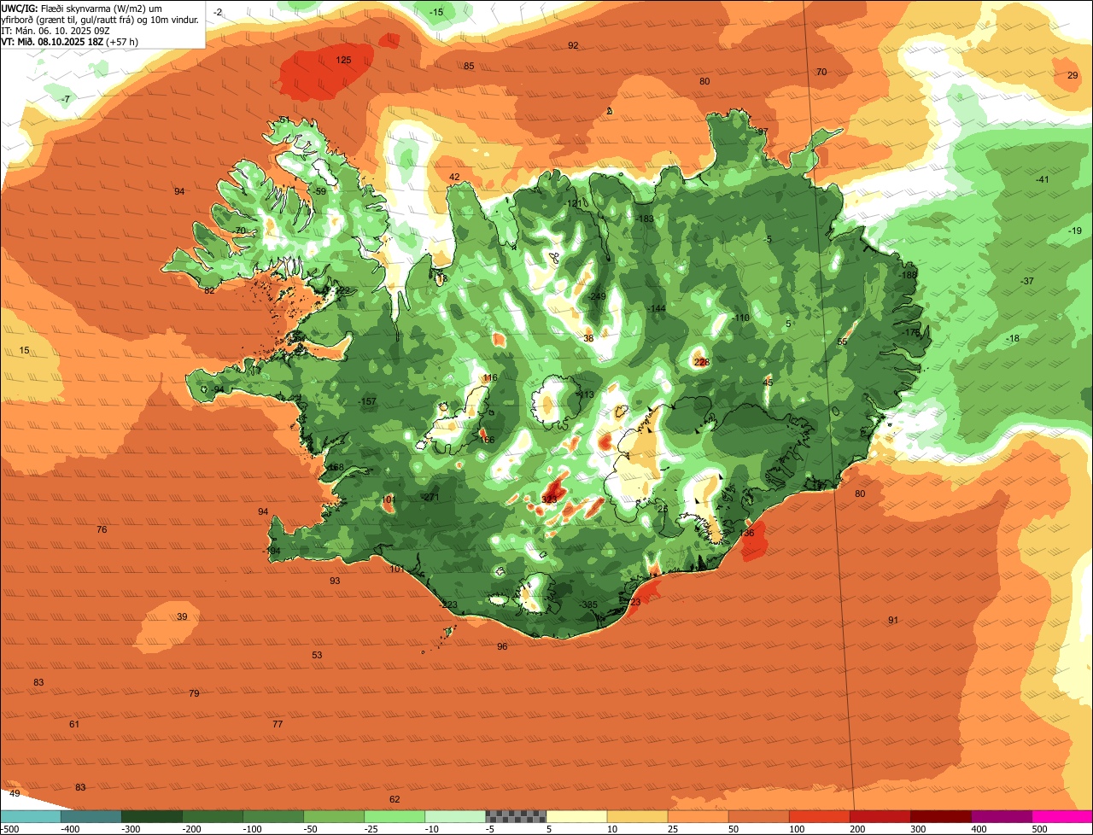The width and height of the screenshot is (1093, 835).
Task: Click the -271 flux value on the map
Action: pyautogui.click(x=430, y=497)
